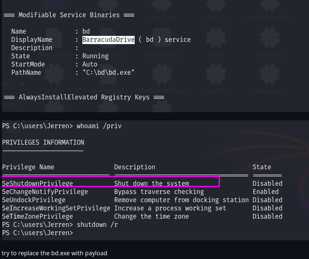Select the powercat.ps1 desktop file icon
Image resolution: width=309 pixels, height=259 pixels.
point(108,80)
